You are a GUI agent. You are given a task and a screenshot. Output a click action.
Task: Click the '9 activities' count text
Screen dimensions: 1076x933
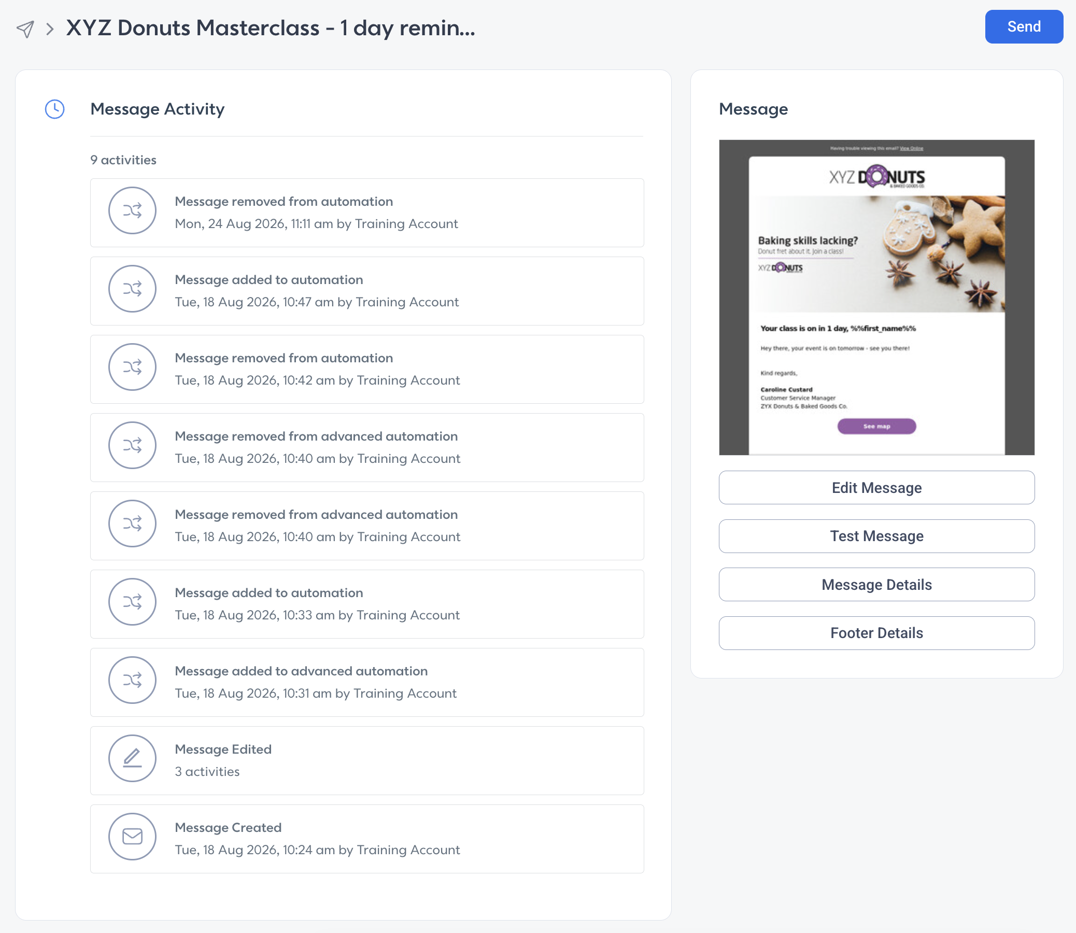(123, 160)
